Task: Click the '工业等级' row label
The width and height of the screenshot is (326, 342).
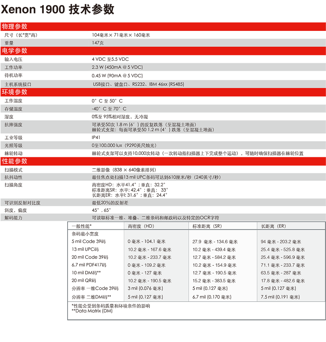Action: point(13,138)
